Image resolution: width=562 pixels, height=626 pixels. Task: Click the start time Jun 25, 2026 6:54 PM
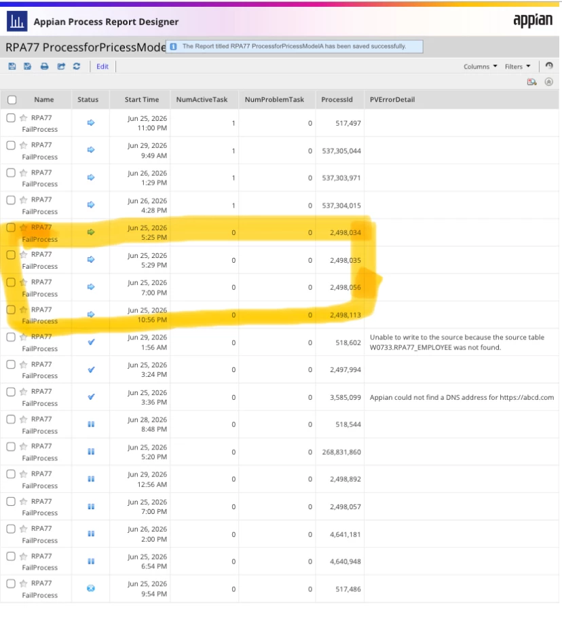147,561
